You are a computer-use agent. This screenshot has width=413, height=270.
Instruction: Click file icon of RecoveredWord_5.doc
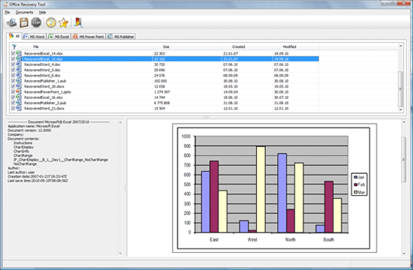19,70
